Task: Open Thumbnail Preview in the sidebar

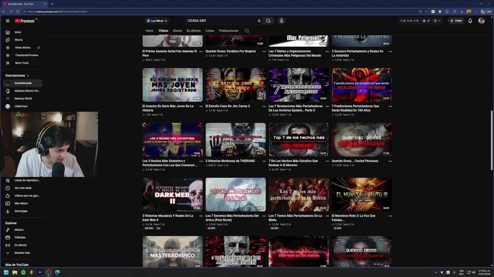Action: point(23,55)
